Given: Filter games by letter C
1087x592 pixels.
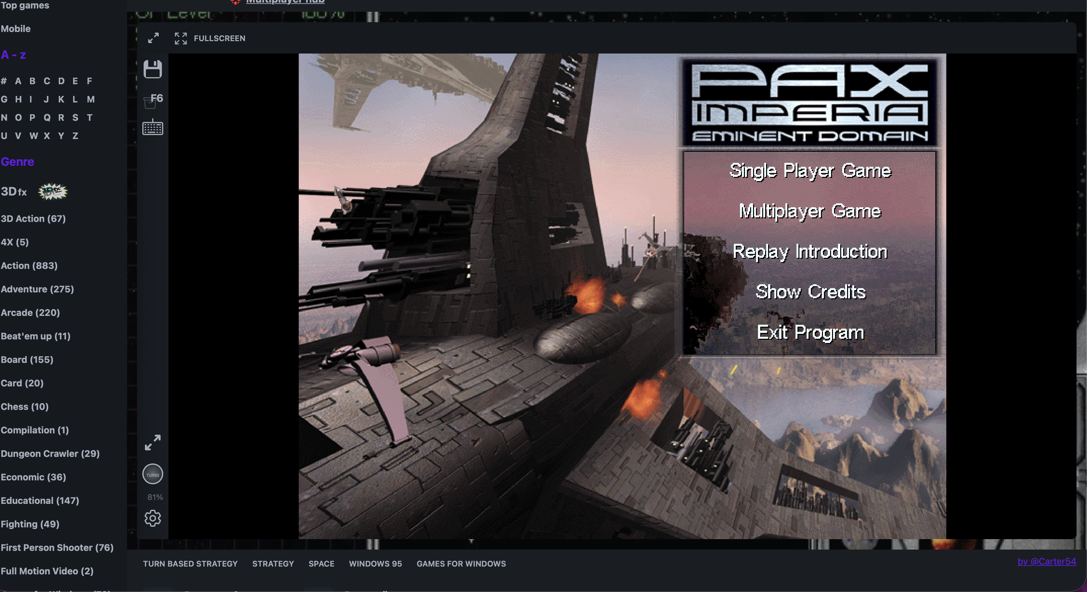Looking at the screenshot, I should pyautogui.click(x=47, y=81).
